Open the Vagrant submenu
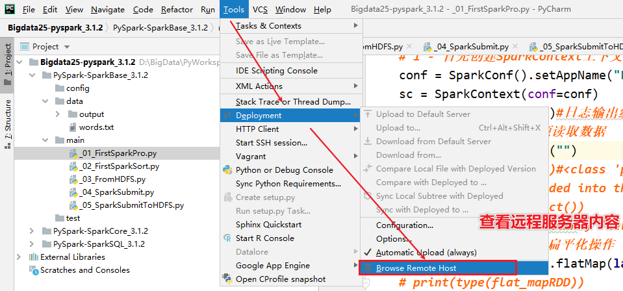The width and height of the screenshot is (623, 291). [x=291, y=157]
